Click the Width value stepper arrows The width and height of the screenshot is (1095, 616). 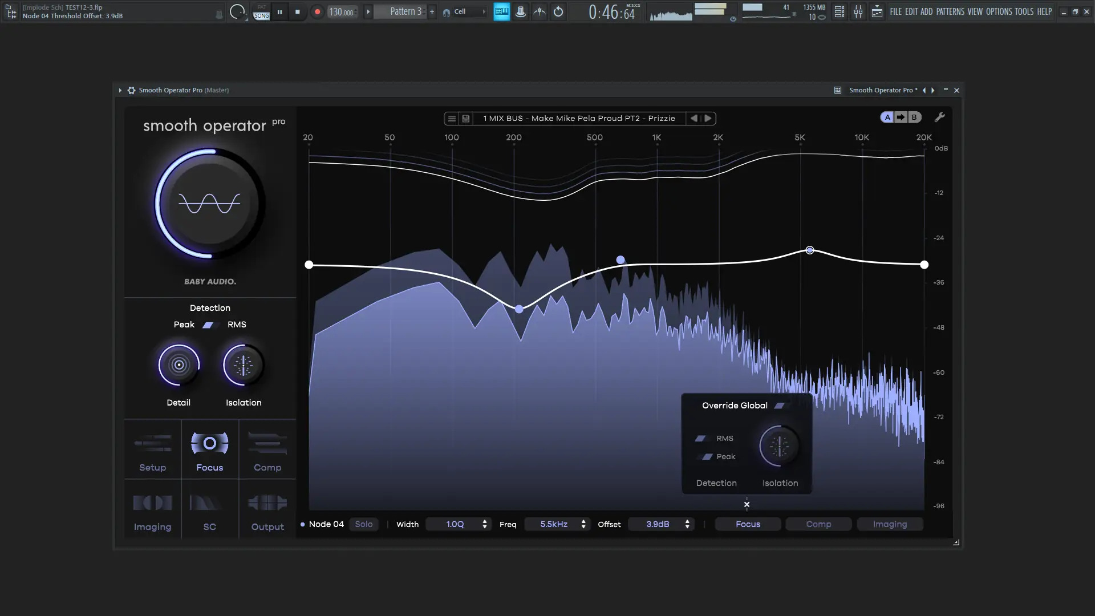(x=485, y=524)
